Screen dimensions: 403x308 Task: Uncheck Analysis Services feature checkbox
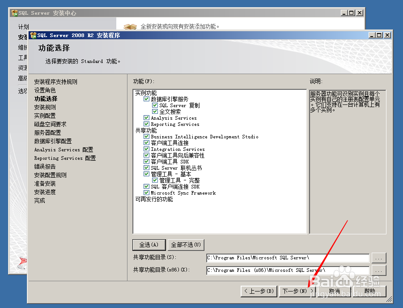point(147,118)
